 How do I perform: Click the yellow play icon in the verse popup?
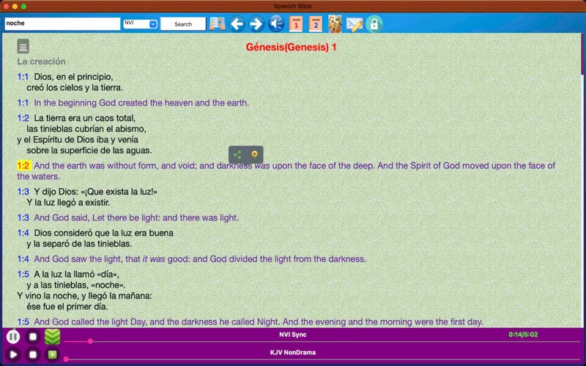click(254, 154)
